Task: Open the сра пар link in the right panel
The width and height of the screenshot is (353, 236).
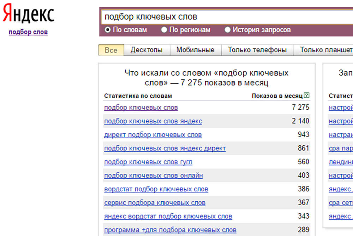Action: (341, 148)
